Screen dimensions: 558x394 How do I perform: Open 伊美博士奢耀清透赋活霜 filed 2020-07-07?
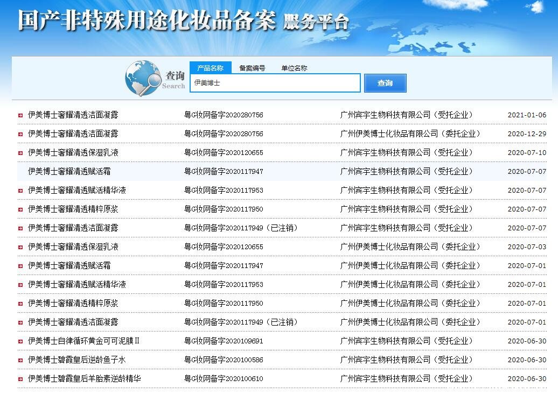point(69,171)
